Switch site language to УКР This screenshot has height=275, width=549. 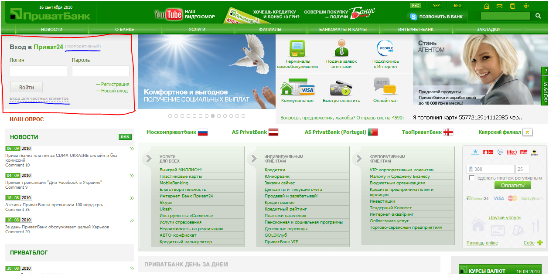point(436,6)
